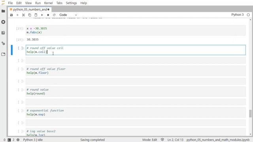This screenshot has height=142, width=253.
Task: Click the output value 30.3035
Action: [32, 39]
